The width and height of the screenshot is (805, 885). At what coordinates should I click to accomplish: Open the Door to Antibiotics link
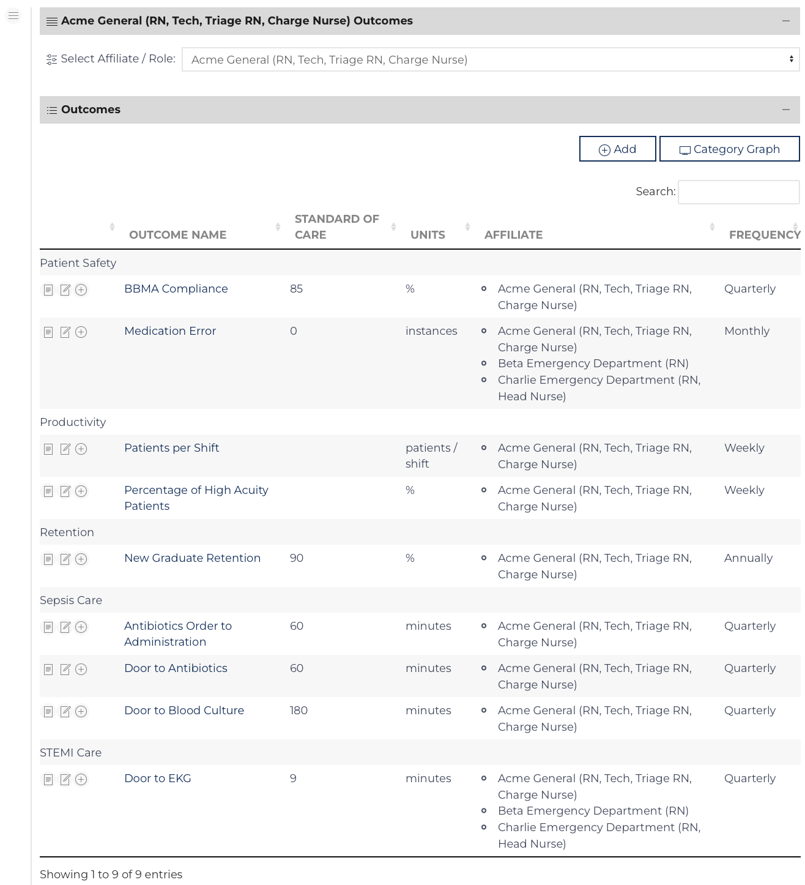[176, 668]
